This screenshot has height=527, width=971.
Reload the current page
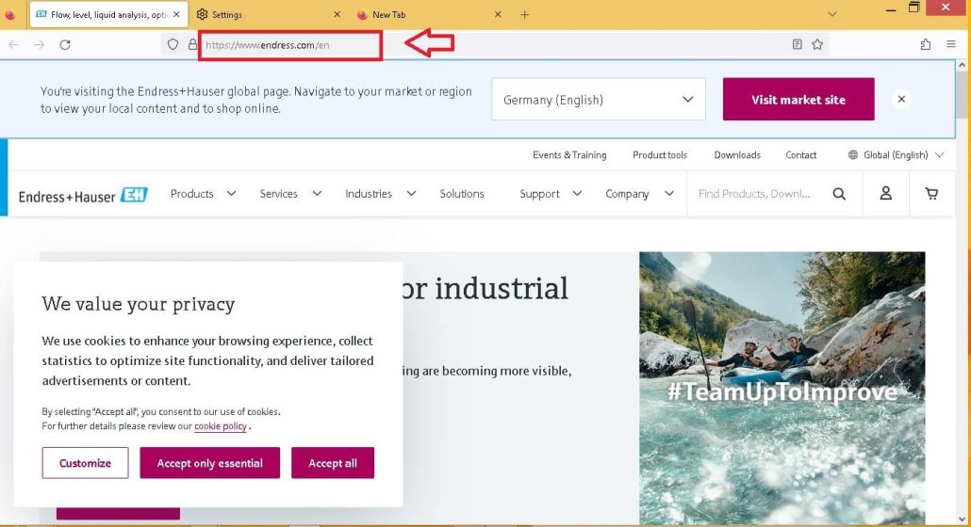click(65, 44)
